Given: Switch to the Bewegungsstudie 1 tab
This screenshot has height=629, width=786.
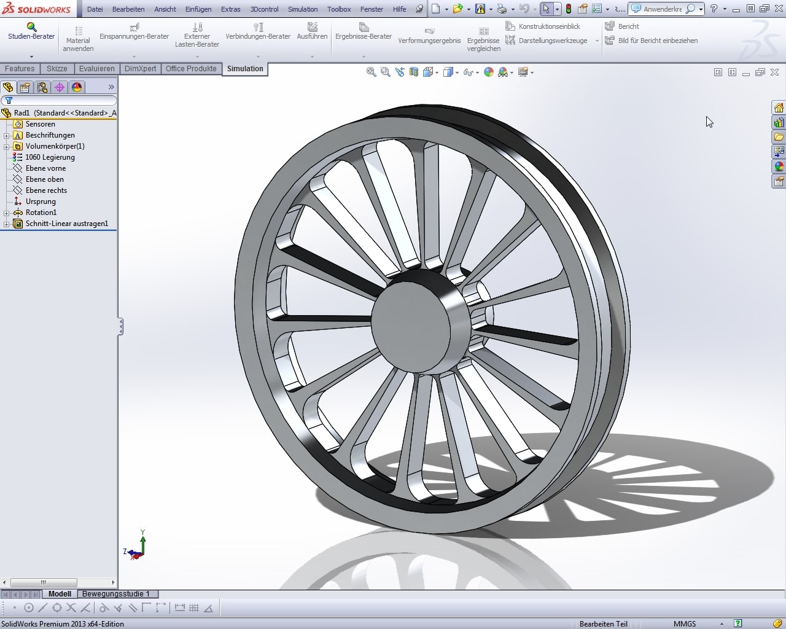Looking at the screenshot, I should coord(116,594).
